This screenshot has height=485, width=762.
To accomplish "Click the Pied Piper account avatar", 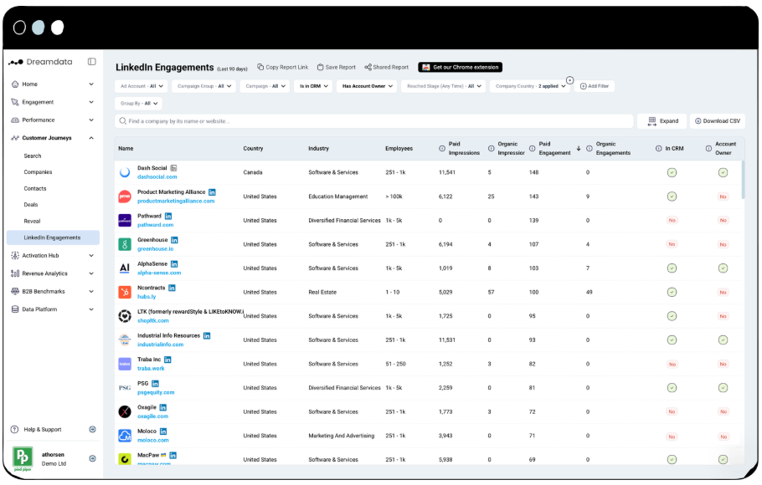I will click(x=23, y=458).
